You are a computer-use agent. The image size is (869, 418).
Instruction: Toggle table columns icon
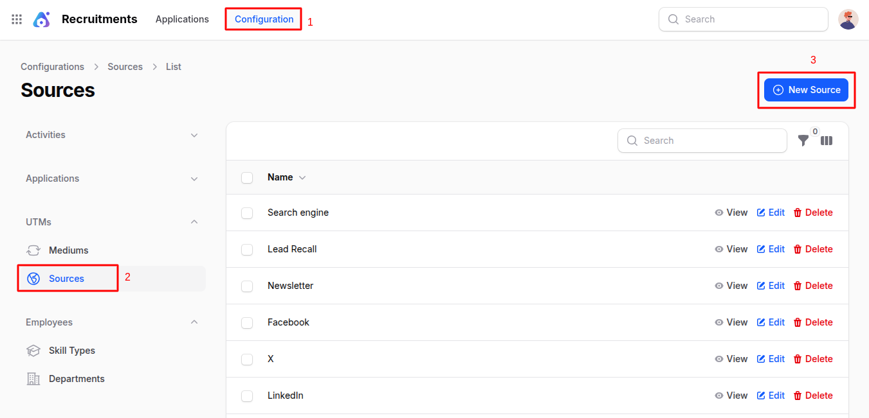click(827, 141)
